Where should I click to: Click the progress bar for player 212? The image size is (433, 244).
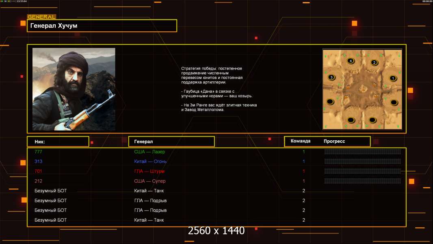(x=362, y=181)
